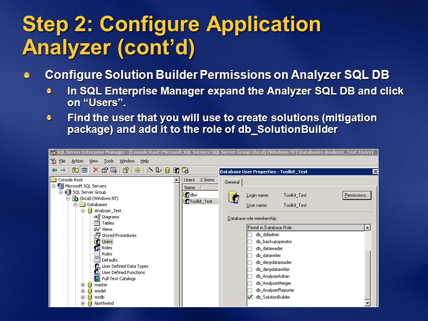Select the Rules node in the tree
The height and width of the screenshot is (321, 428).
point(107,254)
